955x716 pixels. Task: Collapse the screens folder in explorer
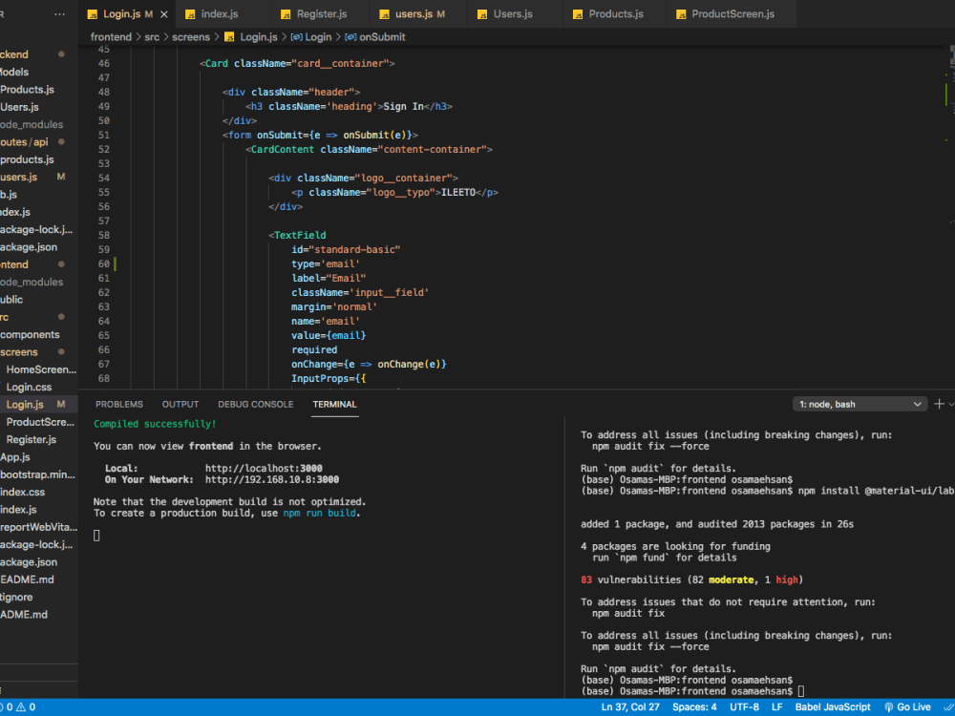coord(19,352)
